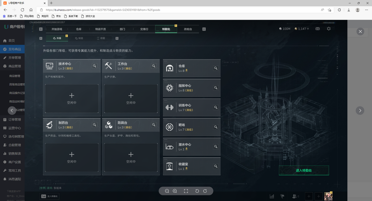
Task: Go to the previous preview image
Action: (x=12, y=110)
